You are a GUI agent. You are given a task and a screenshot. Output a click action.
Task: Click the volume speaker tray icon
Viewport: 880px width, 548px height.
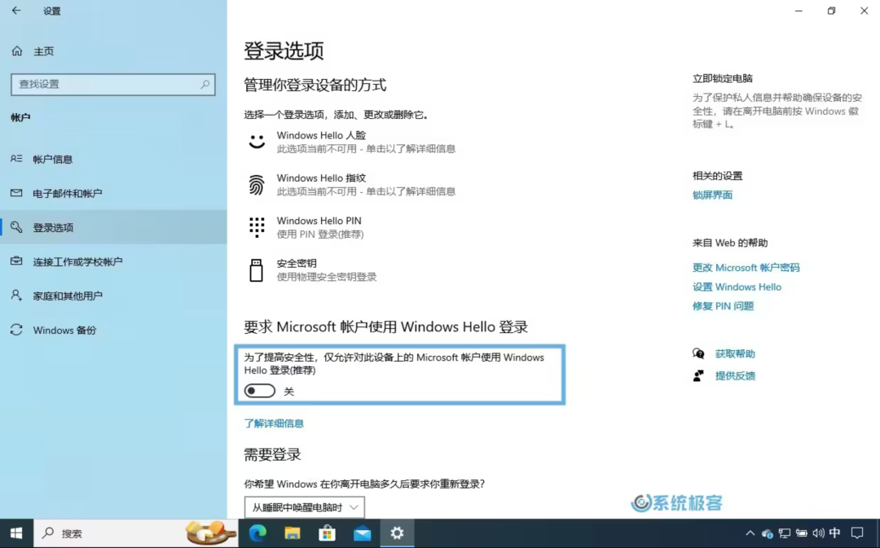818,533
